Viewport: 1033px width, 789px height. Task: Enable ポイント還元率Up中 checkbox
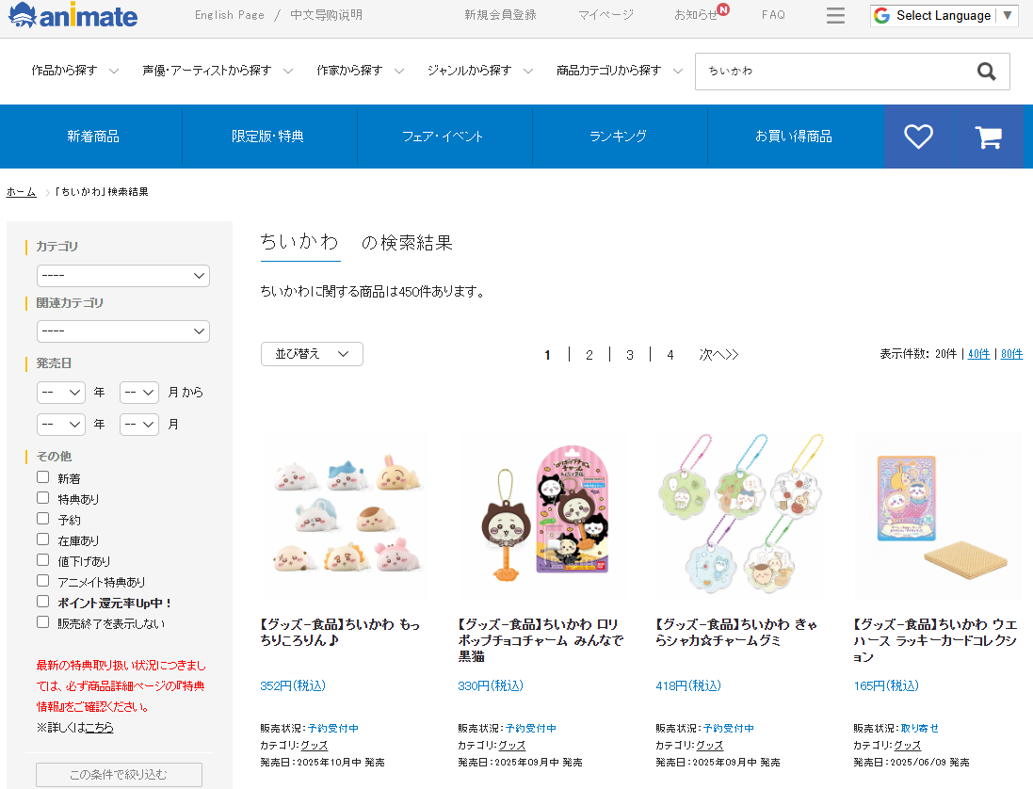point(42,602)
